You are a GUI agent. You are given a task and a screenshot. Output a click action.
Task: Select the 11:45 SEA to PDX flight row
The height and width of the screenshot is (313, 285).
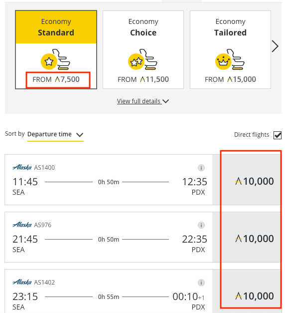point(109,180)
